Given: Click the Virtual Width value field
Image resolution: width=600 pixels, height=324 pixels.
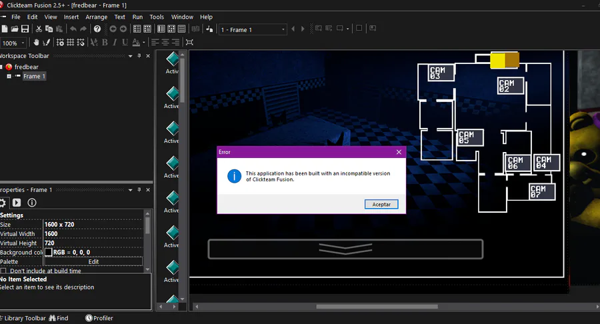Looking at the screenshot, I should pos(93,234).
